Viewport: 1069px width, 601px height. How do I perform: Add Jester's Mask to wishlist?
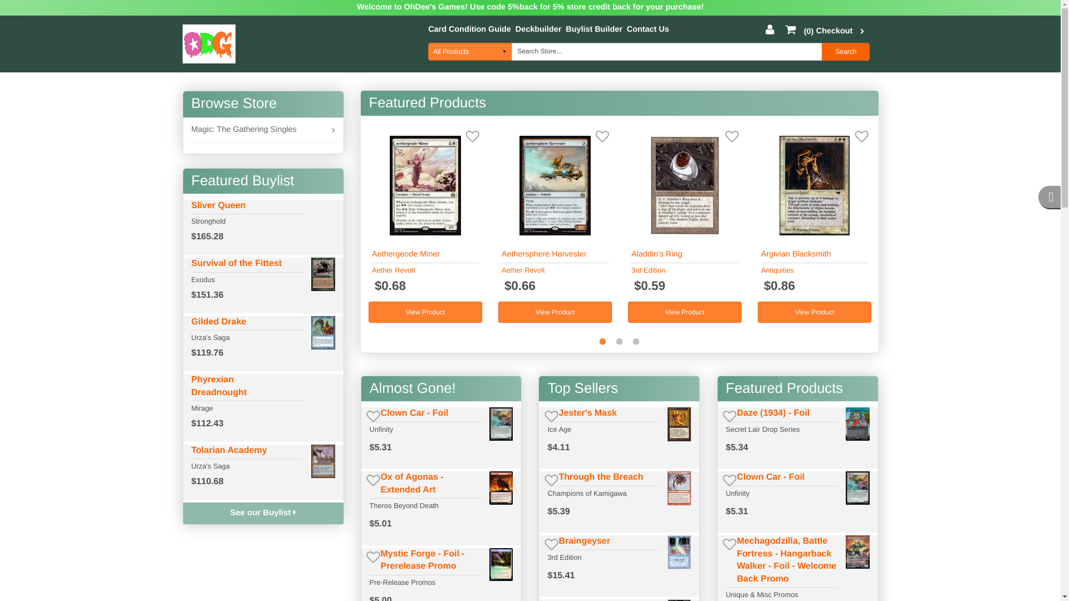coord(551,416)
